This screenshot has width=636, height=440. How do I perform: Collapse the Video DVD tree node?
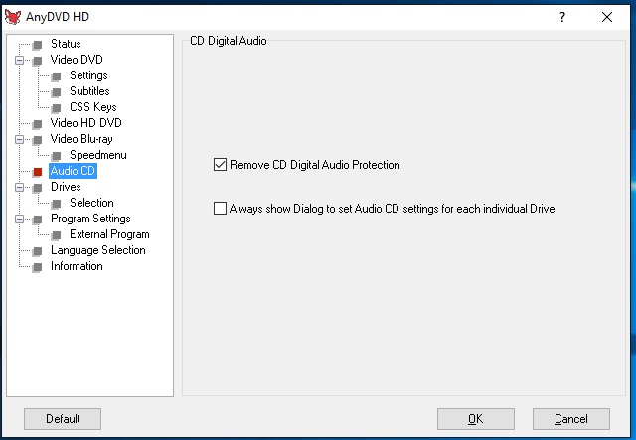coord(19,60)
